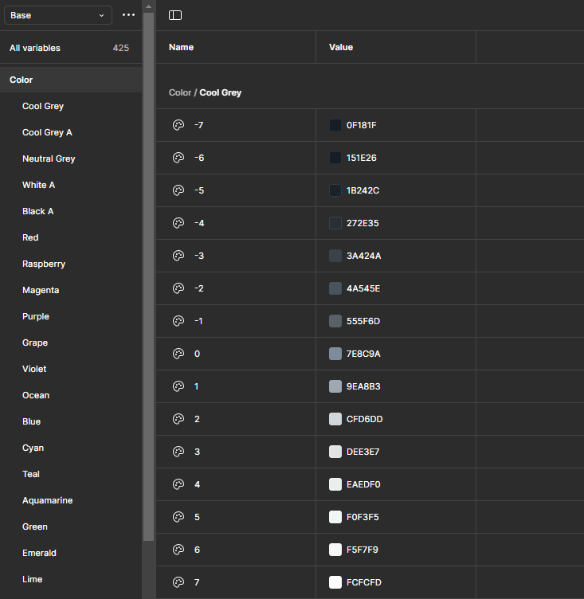Click the FCFCFD hex value text

364,582
